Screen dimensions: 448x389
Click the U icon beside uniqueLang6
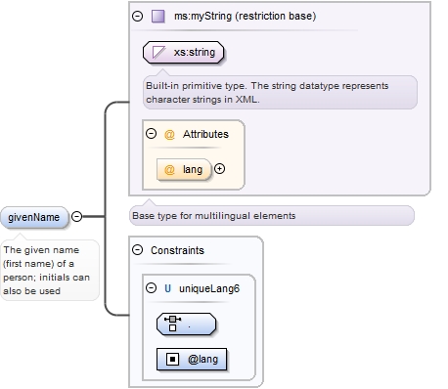point(167,288)
